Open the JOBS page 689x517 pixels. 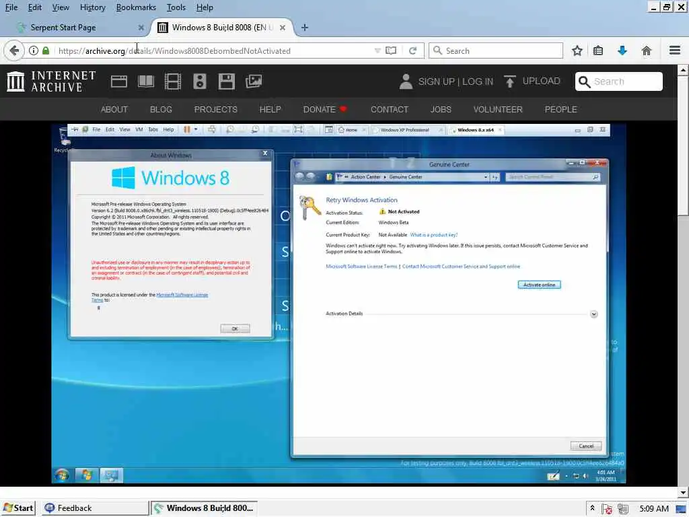(x=441, y=110)
